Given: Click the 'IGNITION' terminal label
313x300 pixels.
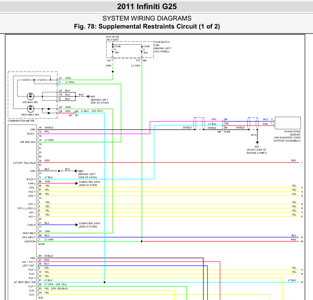Looking at the screenshot, I should (x=30, y=242).
